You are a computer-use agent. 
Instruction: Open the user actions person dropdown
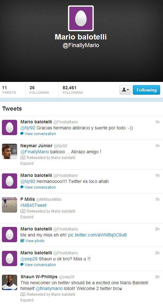126,90
